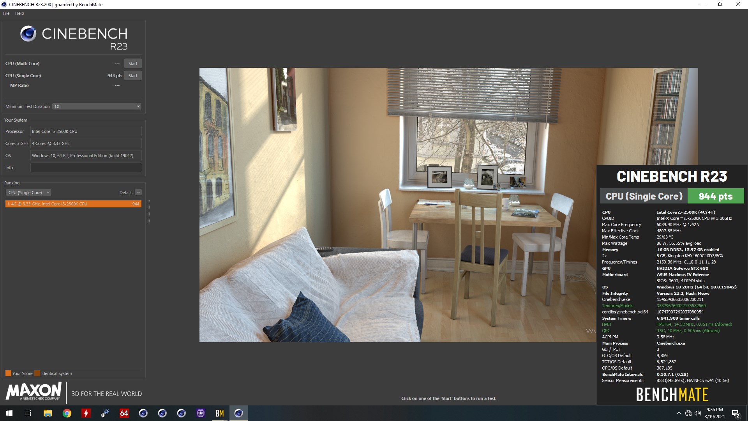The height and width of the screenshot is (421, 748).
Task: Click the OS field
Action: pyautogui.click(x=86, y=156)
